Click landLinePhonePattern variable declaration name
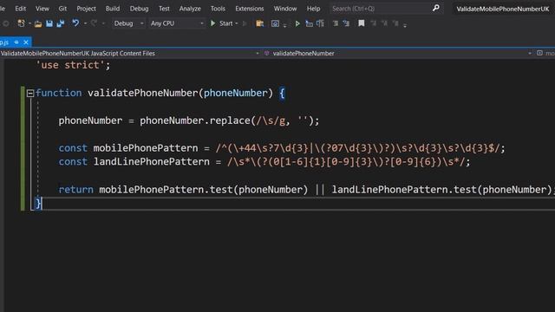Screen dimensions: 555x312 (x=151, y=162)
